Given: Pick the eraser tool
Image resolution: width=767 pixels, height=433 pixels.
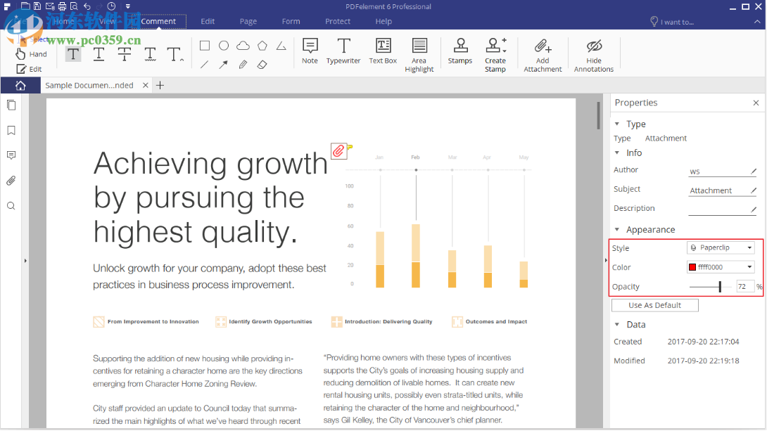Looking at the screenshot, I should tap(262, 65).
